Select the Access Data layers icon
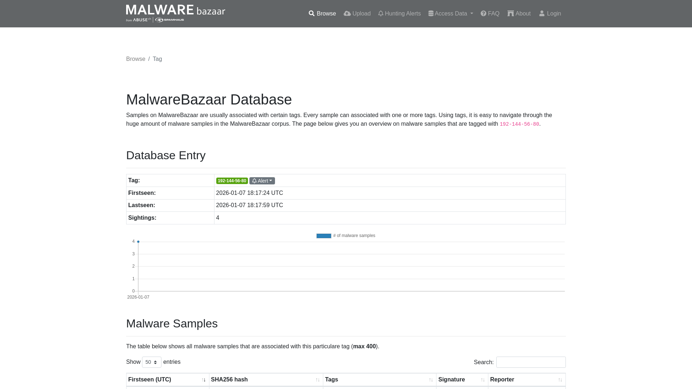 431,13
